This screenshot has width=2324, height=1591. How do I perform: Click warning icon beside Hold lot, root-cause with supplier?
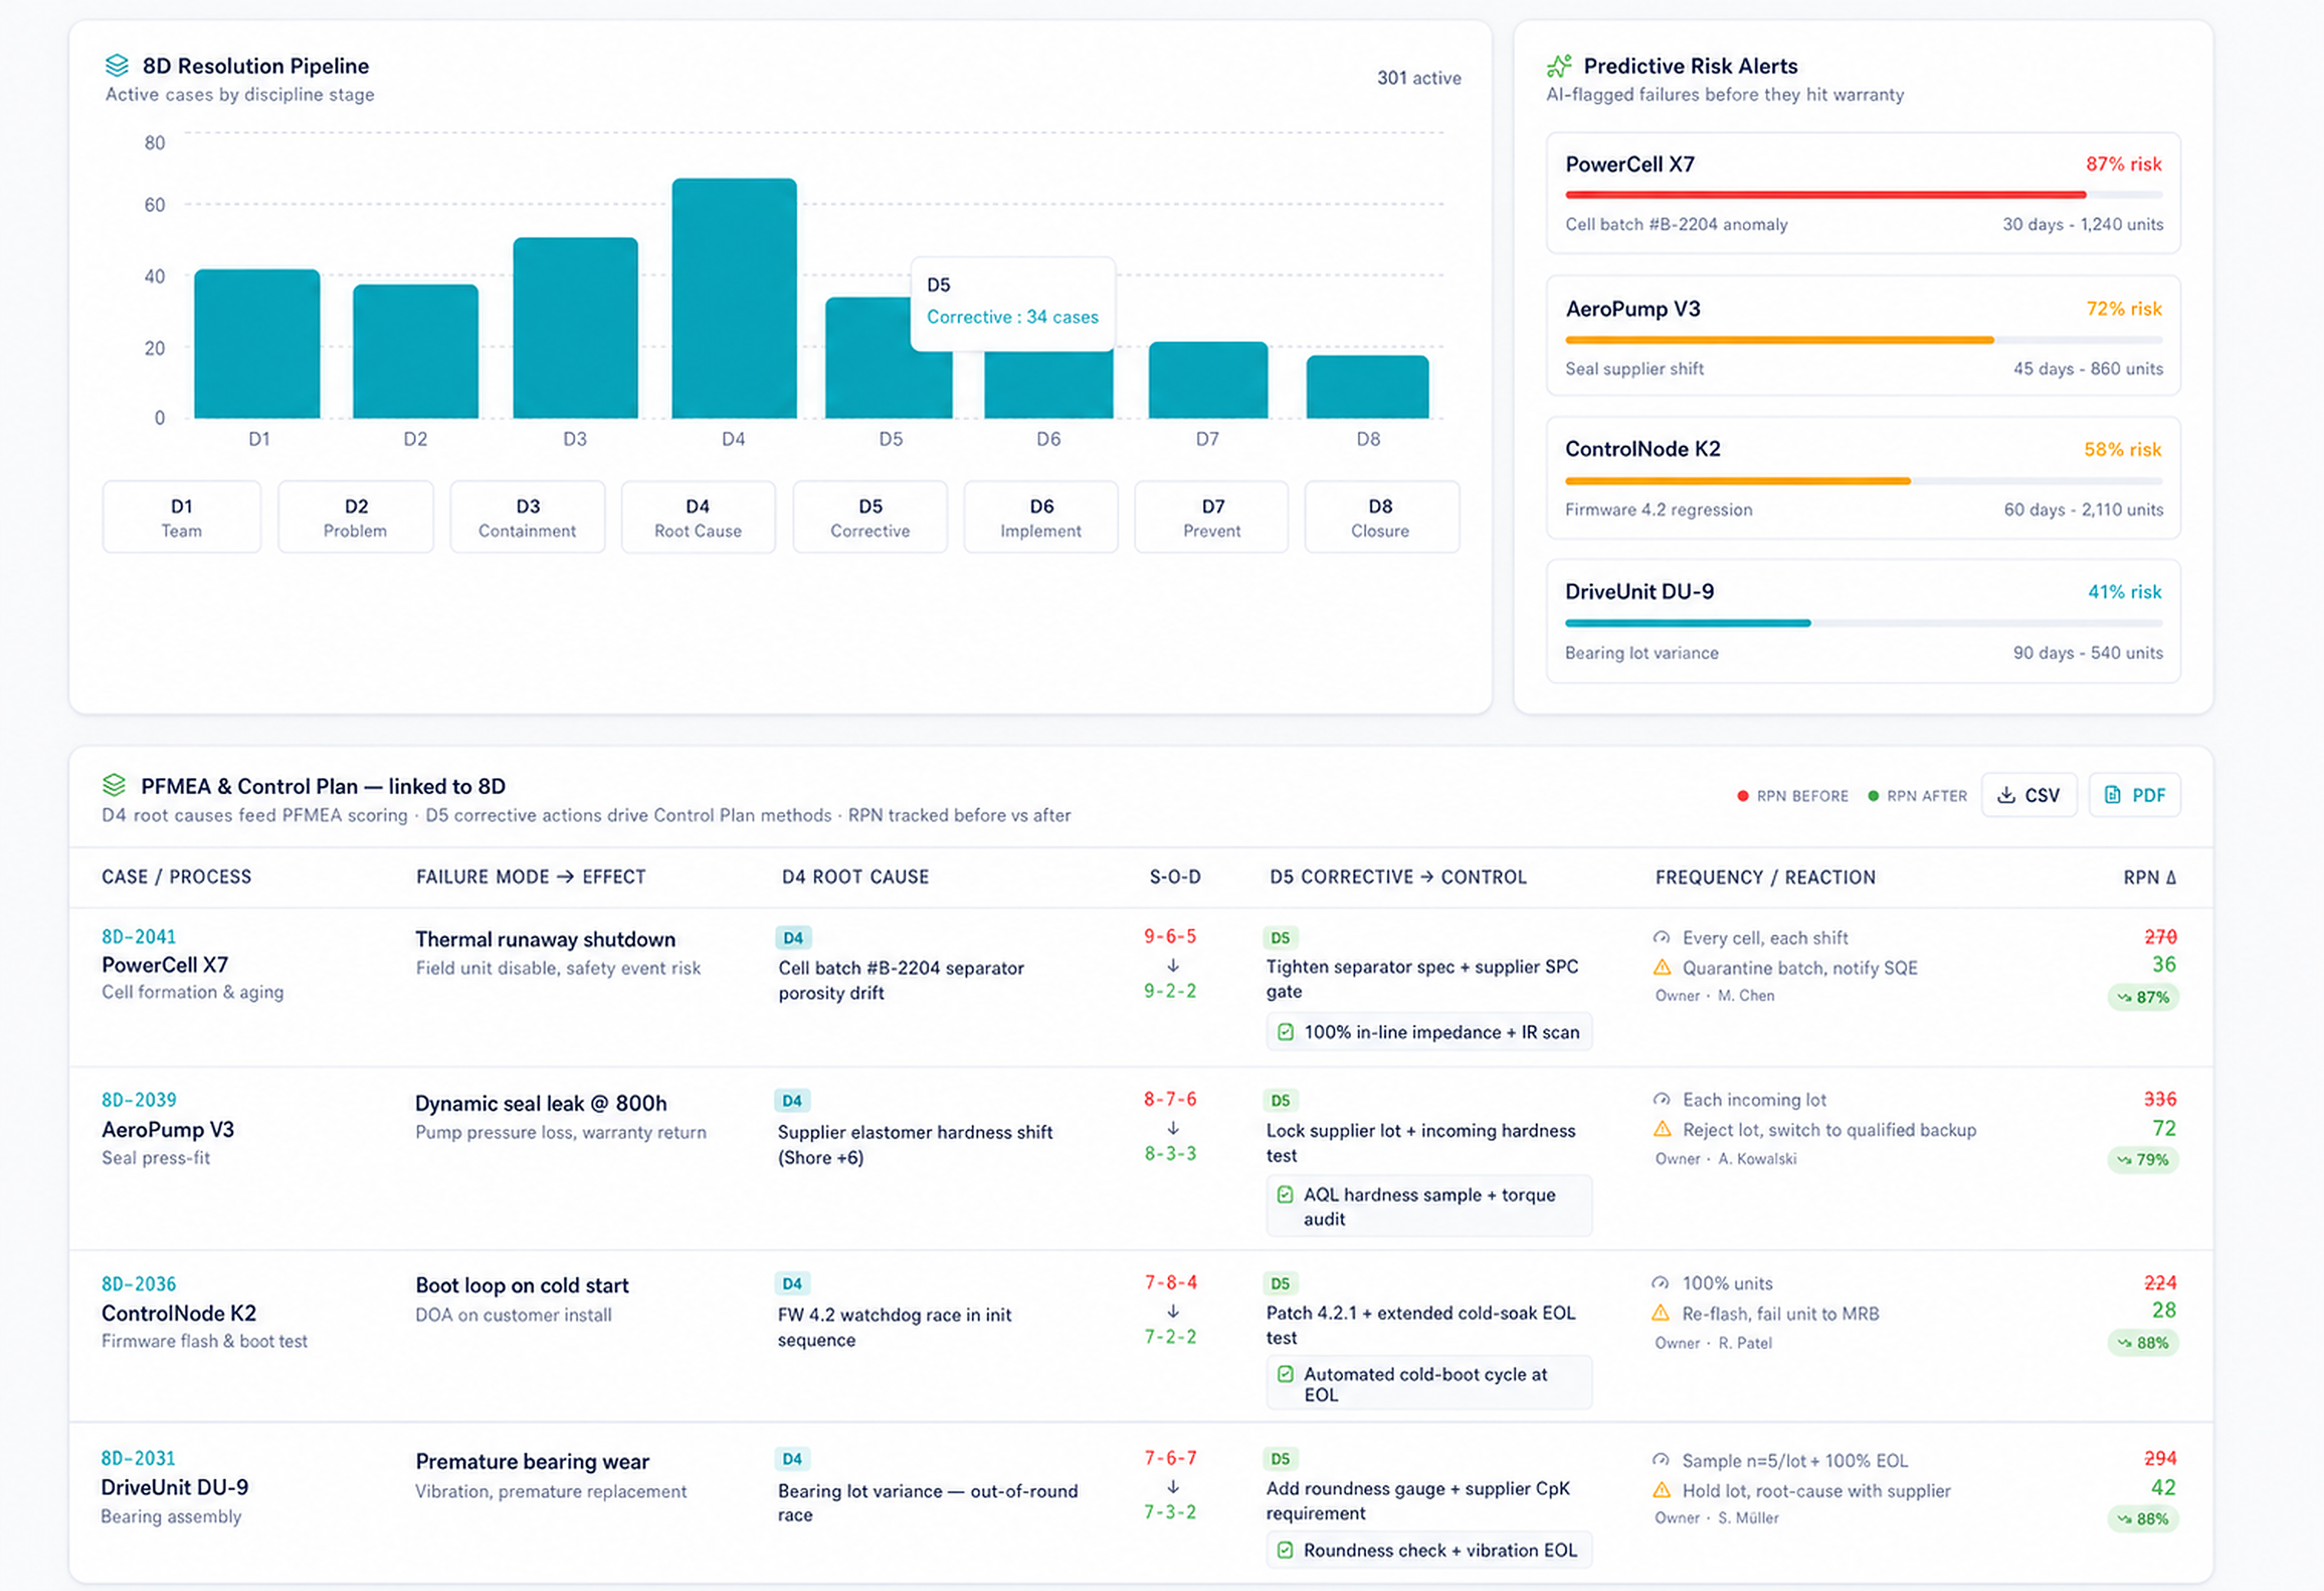pyautogui.click(x=1661, y=1490)
